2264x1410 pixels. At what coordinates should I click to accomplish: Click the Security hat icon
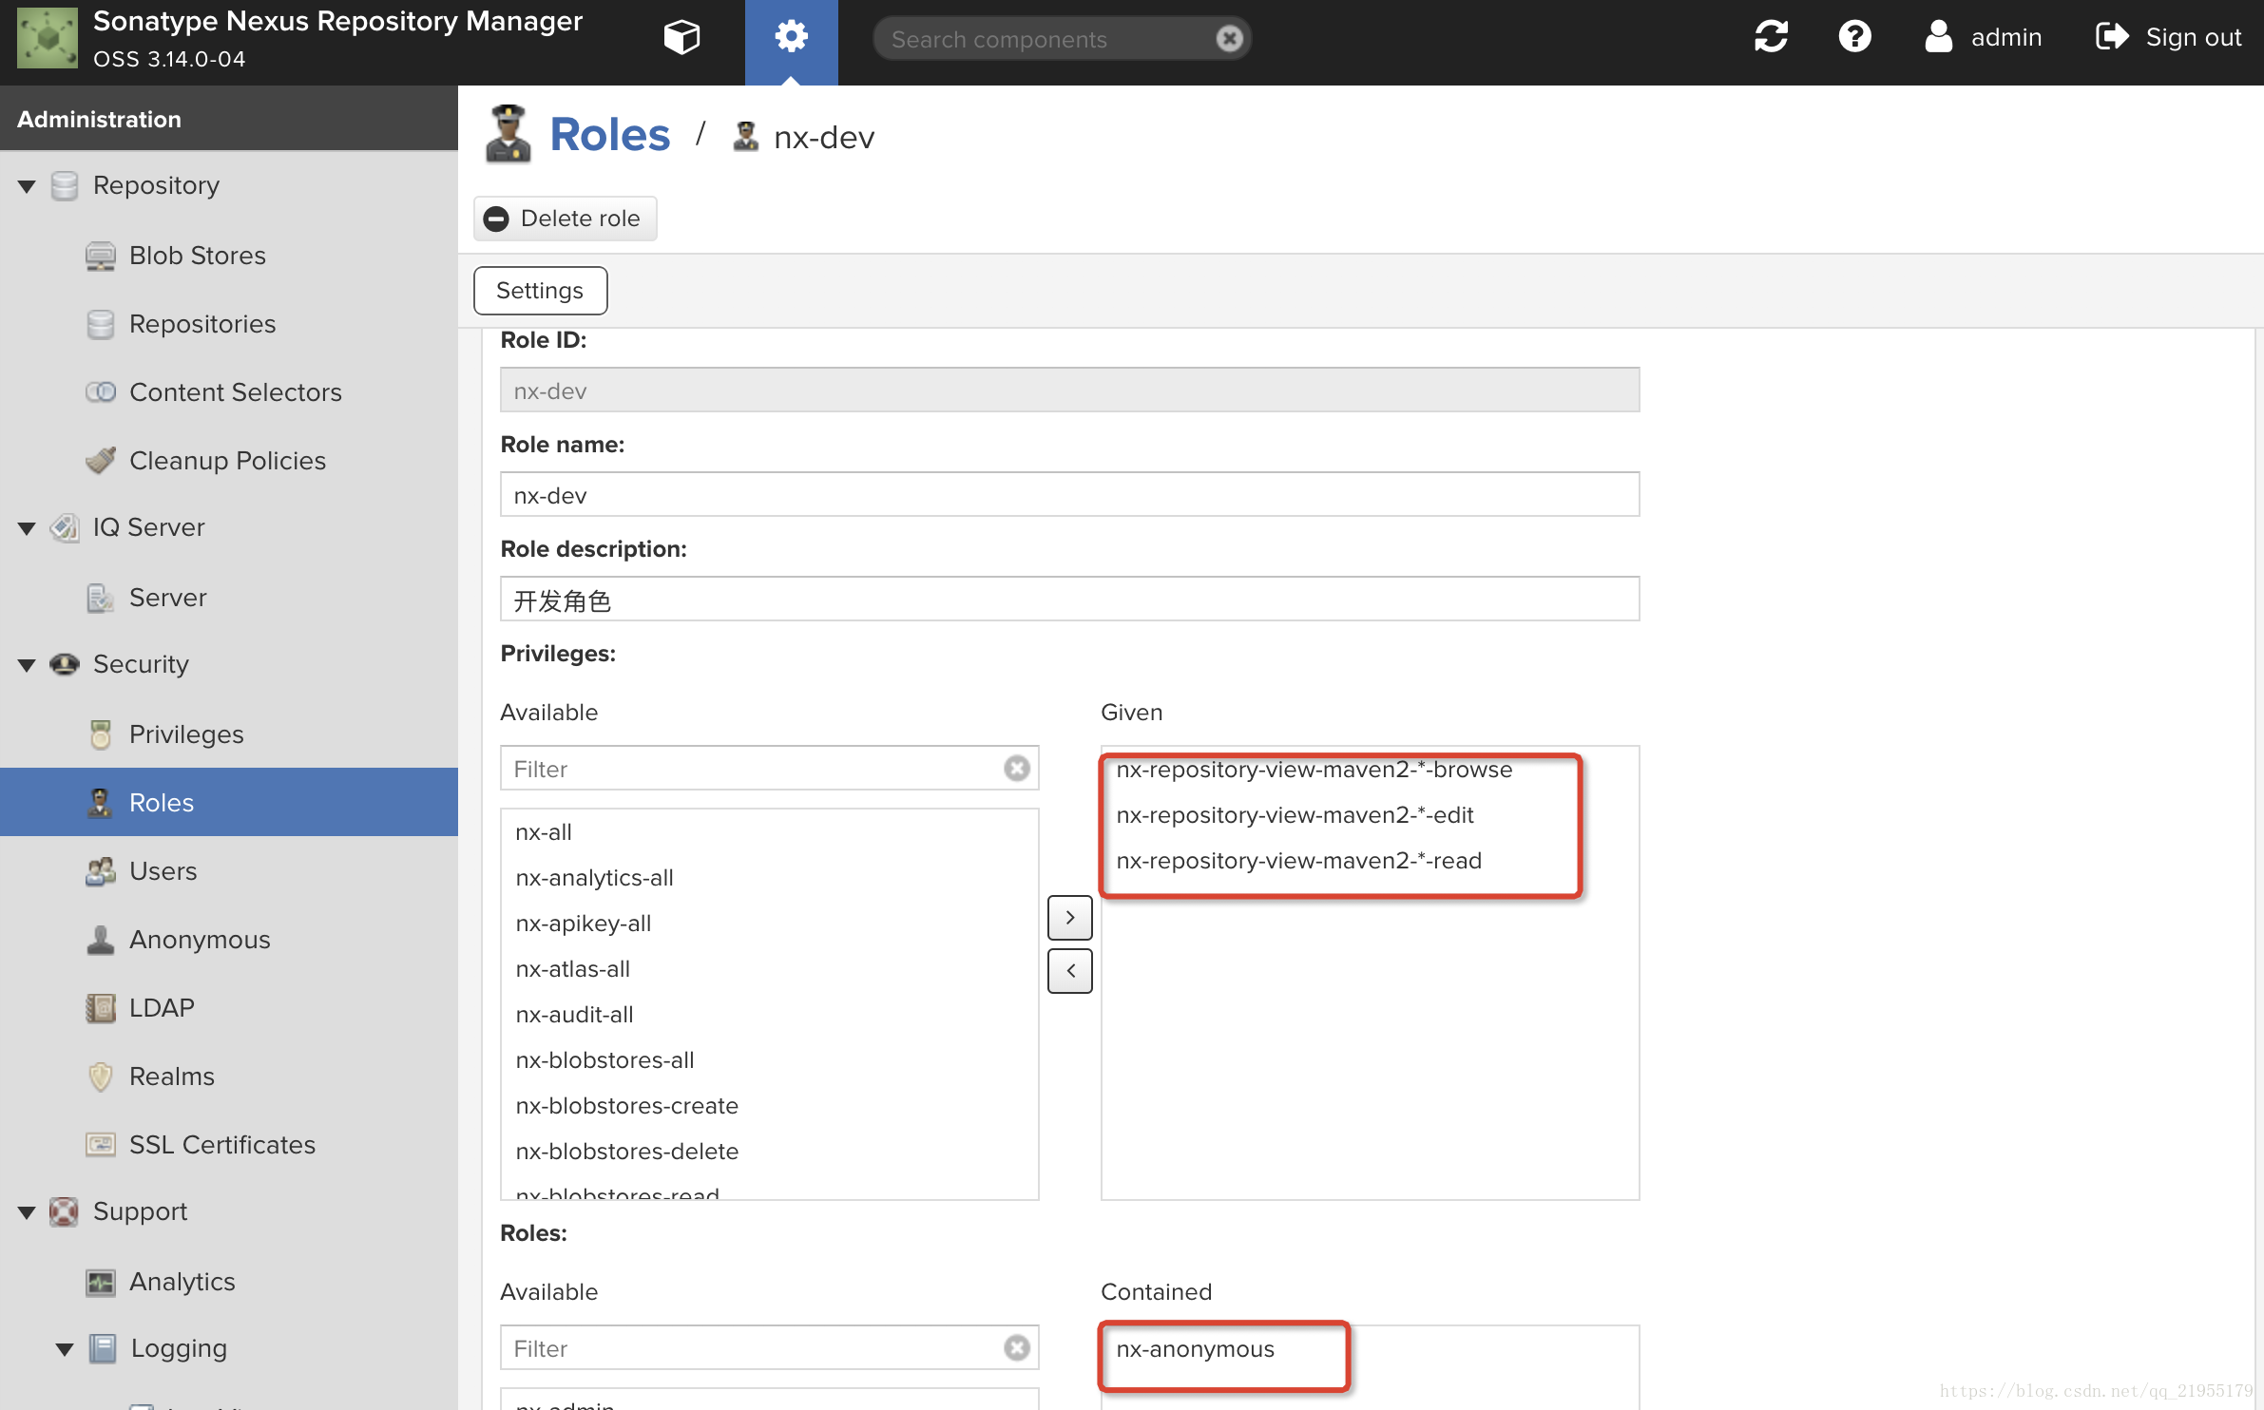tap(64, 664)
